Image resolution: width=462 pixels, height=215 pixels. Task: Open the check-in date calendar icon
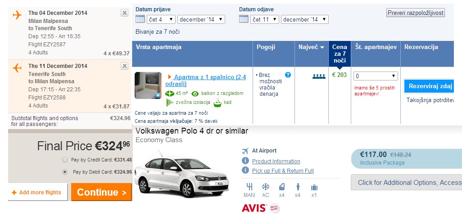[140, 19]
